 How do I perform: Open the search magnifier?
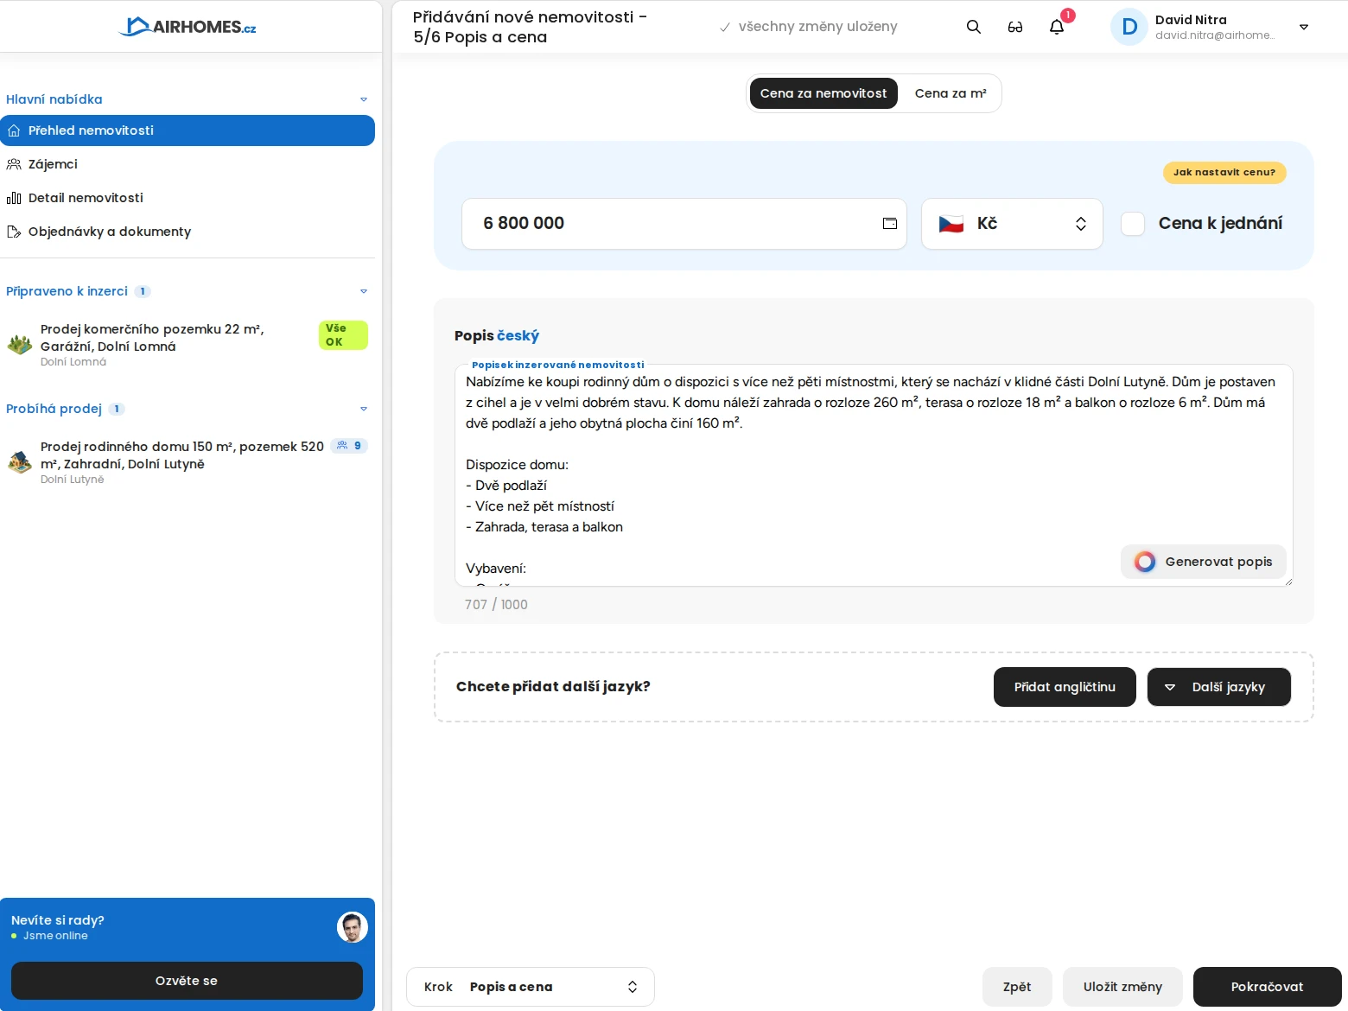[973, 27]
